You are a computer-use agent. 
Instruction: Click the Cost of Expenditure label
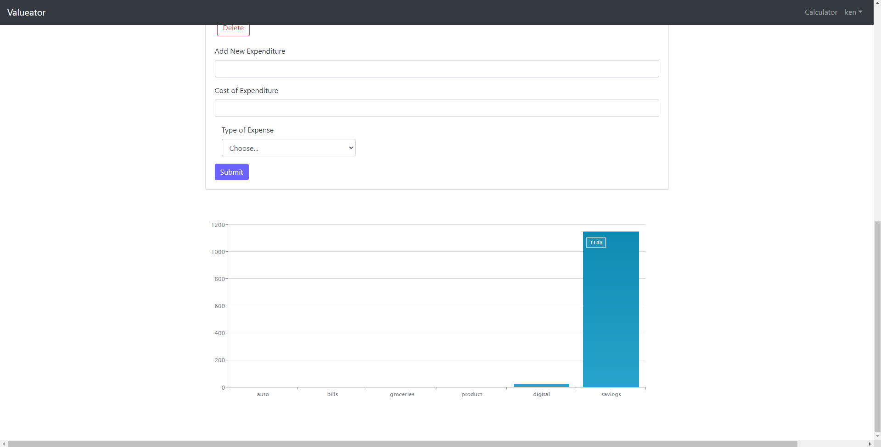[247, 90]
